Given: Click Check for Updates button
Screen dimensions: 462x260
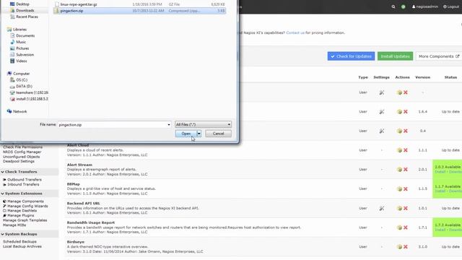Looking at the screenshot, I should point(351,56).
